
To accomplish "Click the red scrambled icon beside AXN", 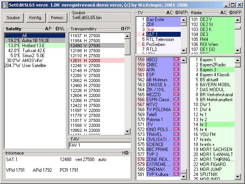I will (176, 69).
